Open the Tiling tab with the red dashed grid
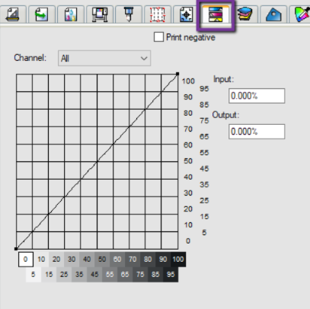The height and width of the screenshot is (309, 310). pyautogui.click(x=158, y=14)
